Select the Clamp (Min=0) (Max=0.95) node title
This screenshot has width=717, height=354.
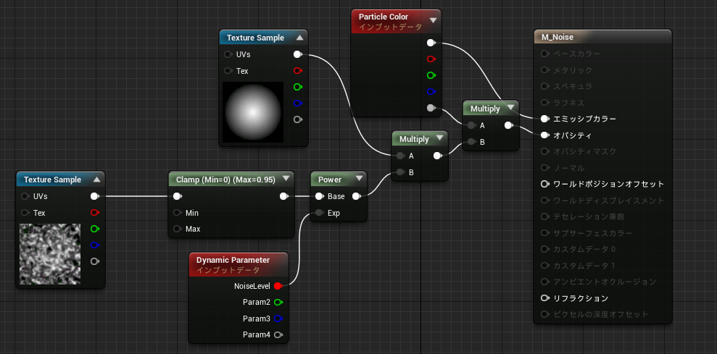pyautogui.click(x=226, y=180)
